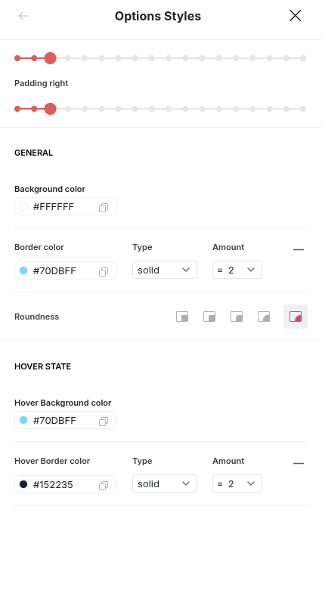
Task: Click the Hover Background color hex field
Action: [66, 420]
